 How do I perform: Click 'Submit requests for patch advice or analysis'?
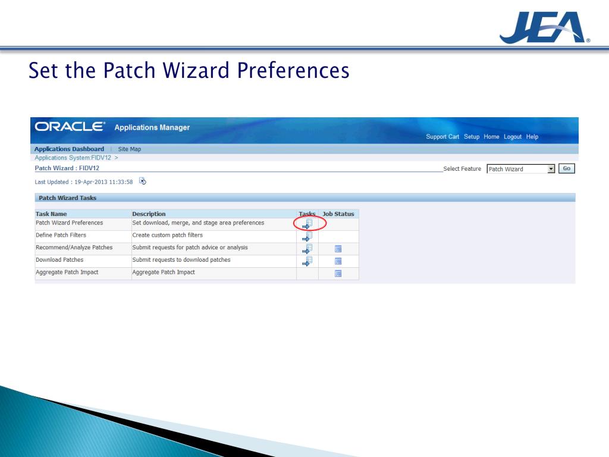click(190, 248)
